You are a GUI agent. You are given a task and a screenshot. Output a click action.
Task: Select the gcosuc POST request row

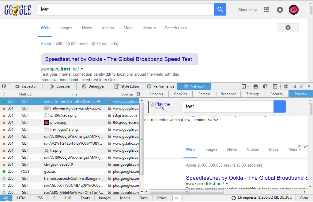(70, 171)
